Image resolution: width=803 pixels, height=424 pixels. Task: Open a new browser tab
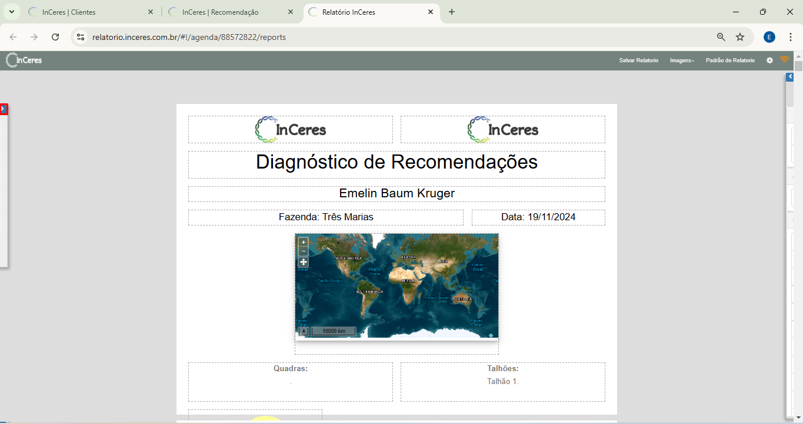[452, 12]
